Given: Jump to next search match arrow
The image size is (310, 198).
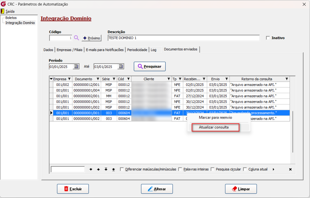Looking at the screenshot, I should pos(91,169).
